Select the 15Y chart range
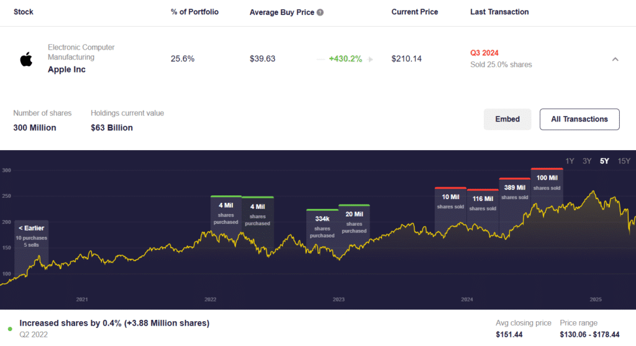This screenshot has width=636, height=346. click(x=624, y=161)
